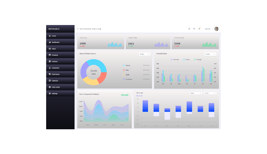The height and width of the screenshot is (154, 267).
Task: Open the Europe dropdown in Stores Performance
Action: [144, 54]
